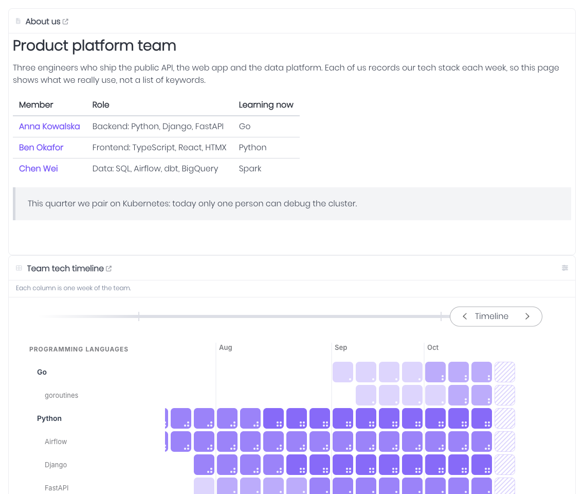
Task: Click the Team tech timeline title
Action: tap(65, 269)
